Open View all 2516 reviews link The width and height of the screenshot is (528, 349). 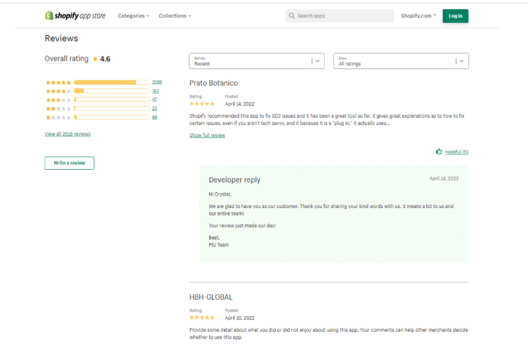[67, 134]
